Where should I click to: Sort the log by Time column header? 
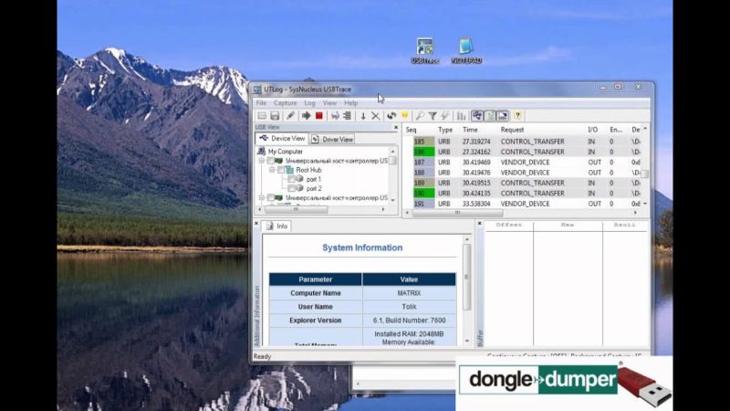[x=471, y=130]
